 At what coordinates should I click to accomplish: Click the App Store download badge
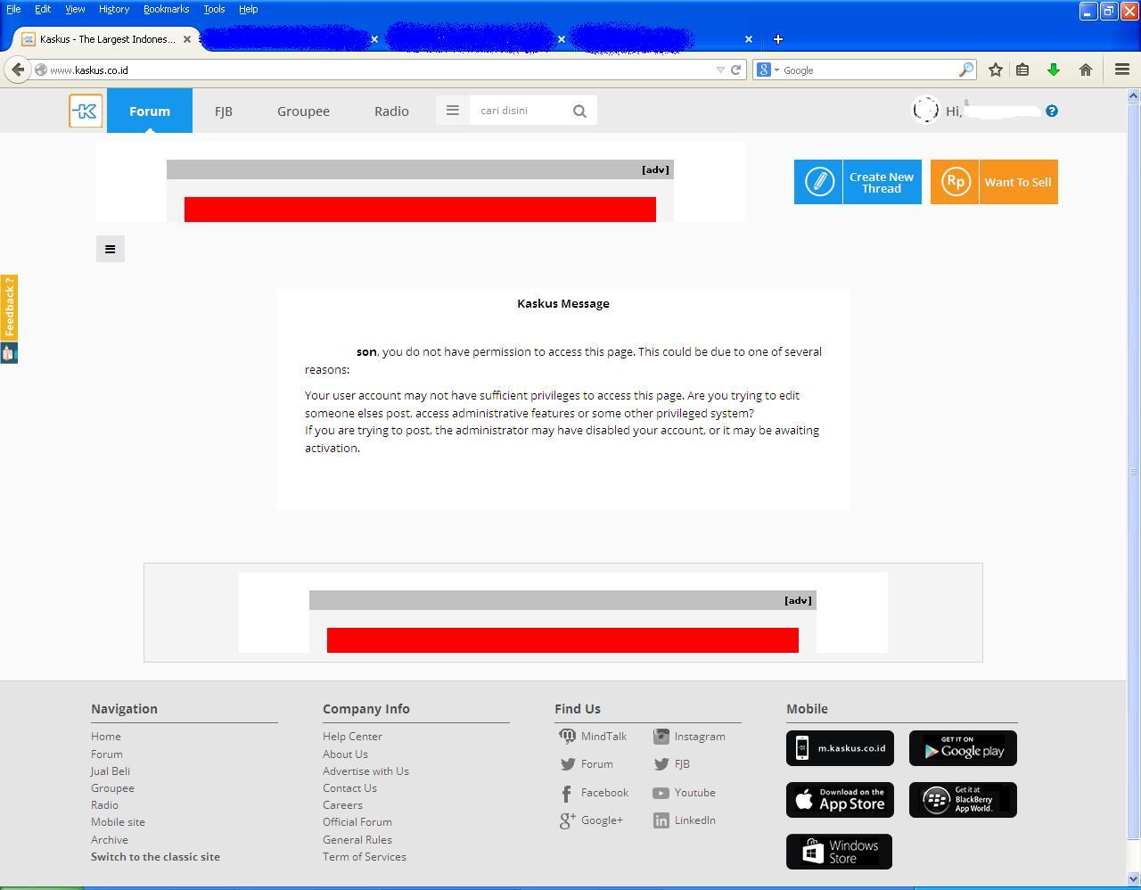coord(840,800)
